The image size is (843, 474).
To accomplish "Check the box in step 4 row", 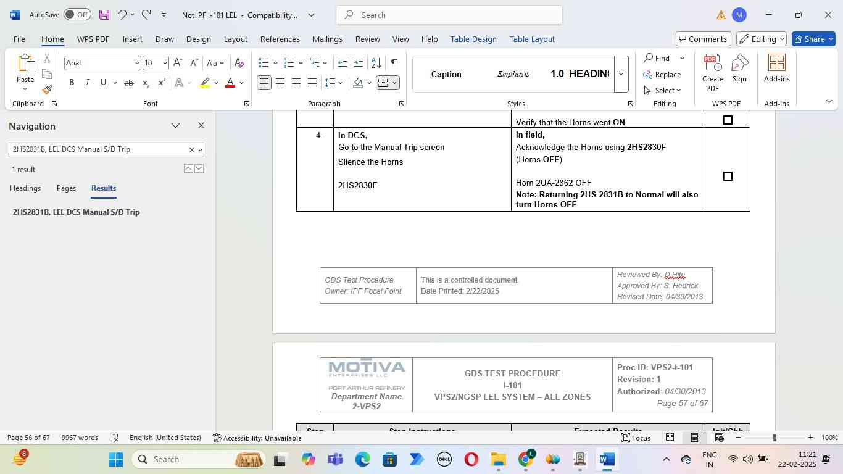I will (728, 177).
